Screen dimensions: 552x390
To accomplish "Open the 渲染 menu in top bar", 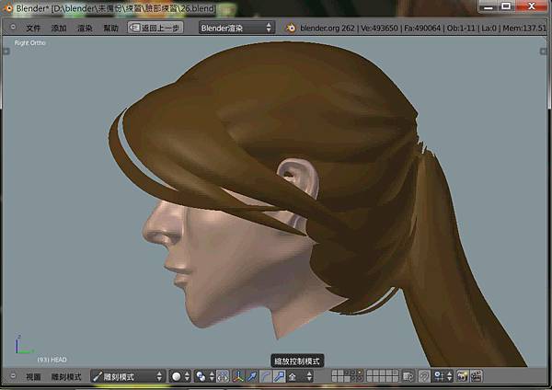I will (85, 28).
